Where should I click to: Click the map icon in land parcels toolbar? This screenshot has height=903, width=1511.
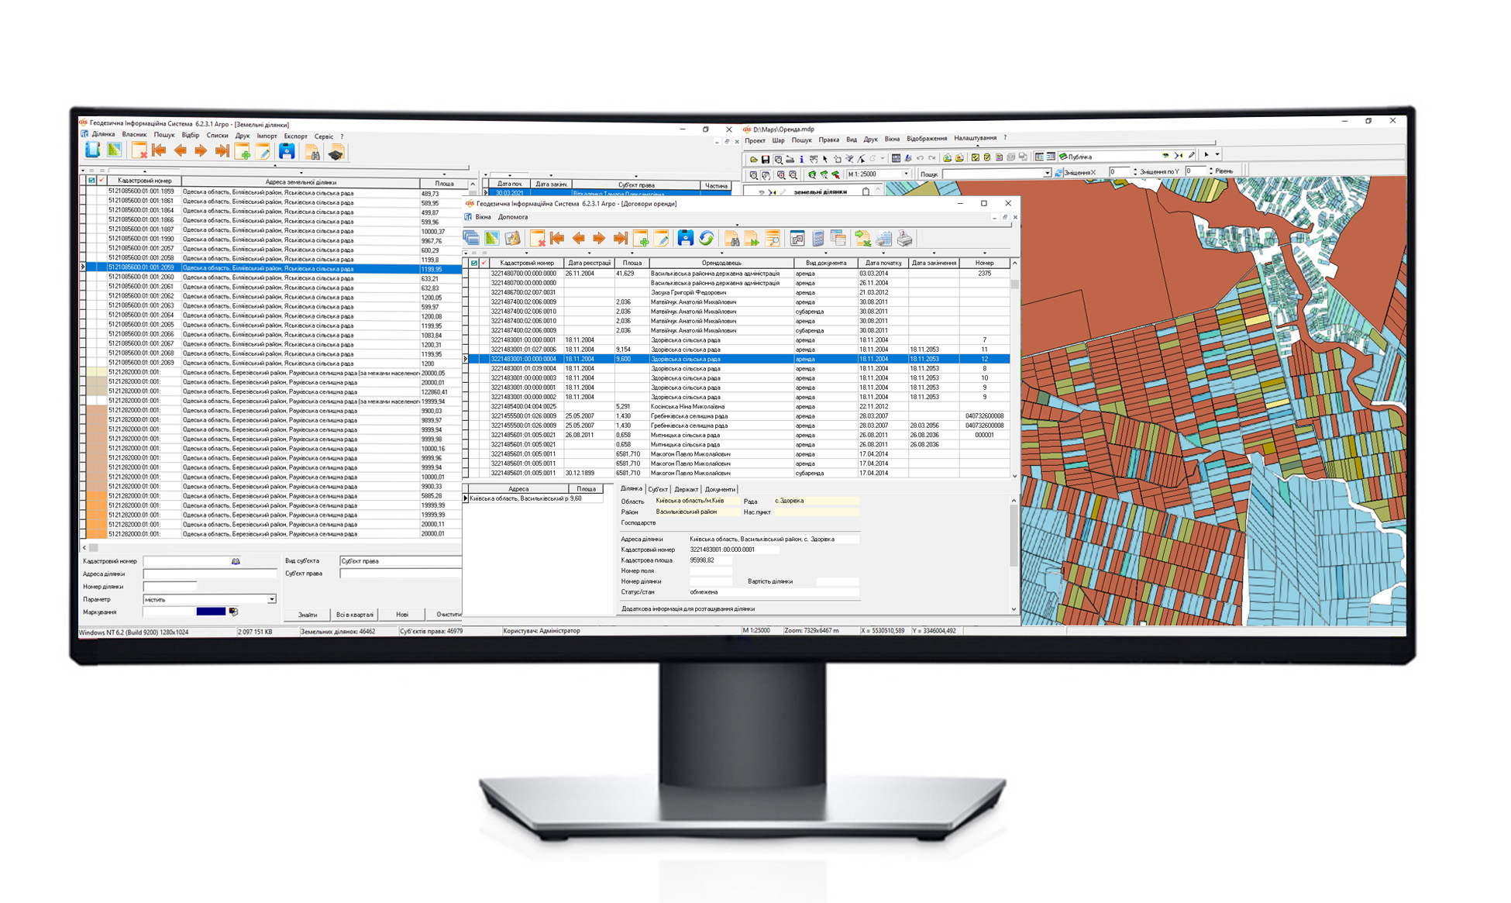point(114,150)
